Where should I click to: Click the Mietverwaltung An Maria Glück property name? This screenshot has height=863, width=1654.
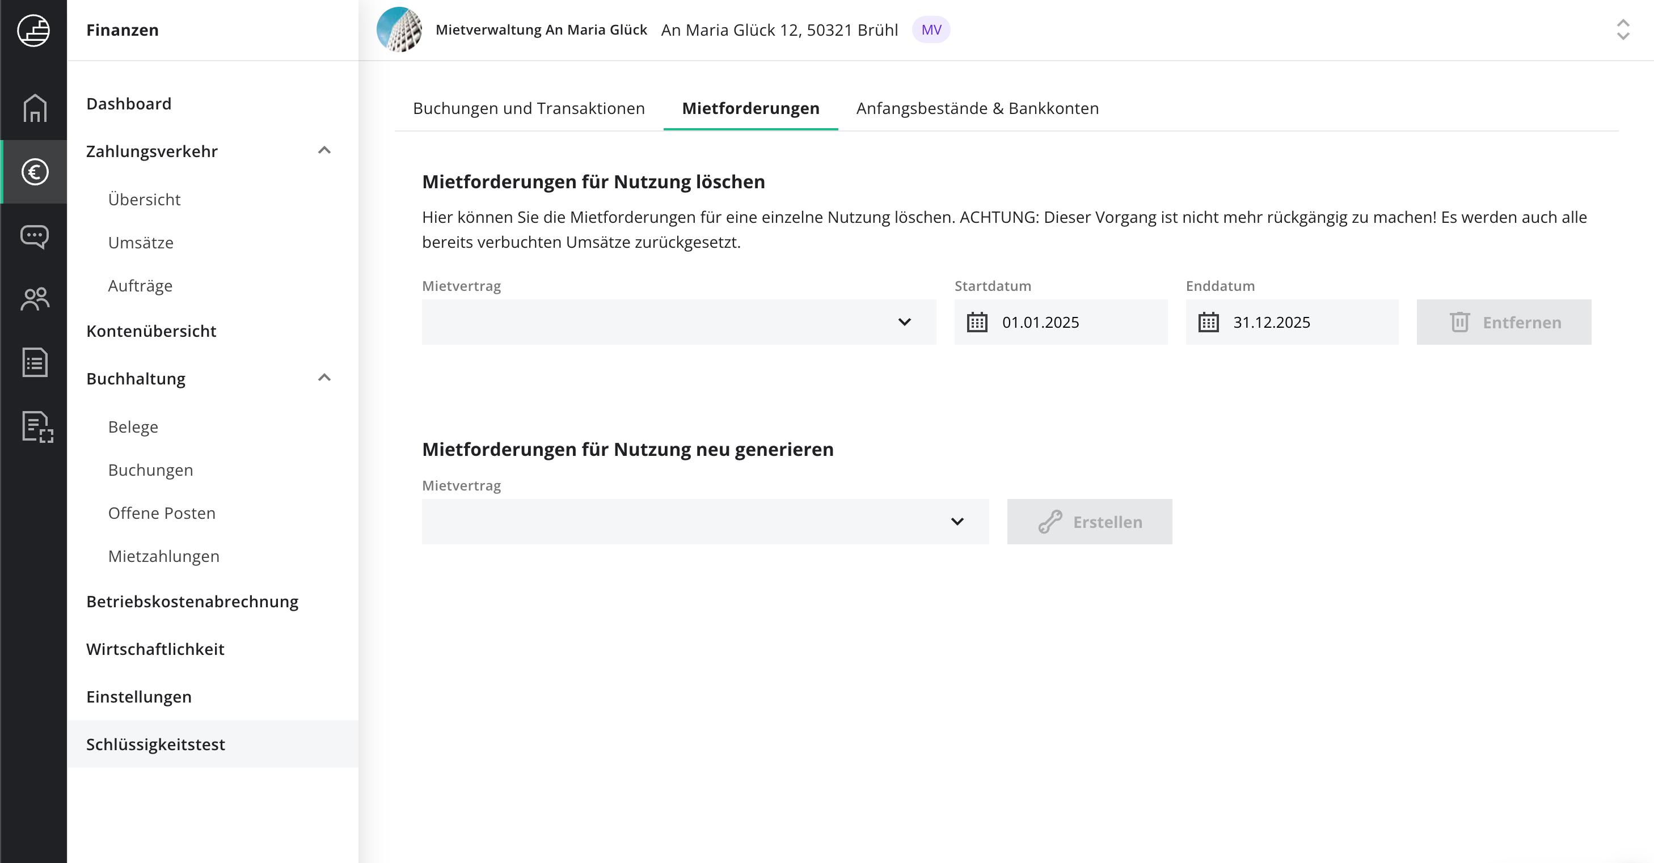[541, 29]
